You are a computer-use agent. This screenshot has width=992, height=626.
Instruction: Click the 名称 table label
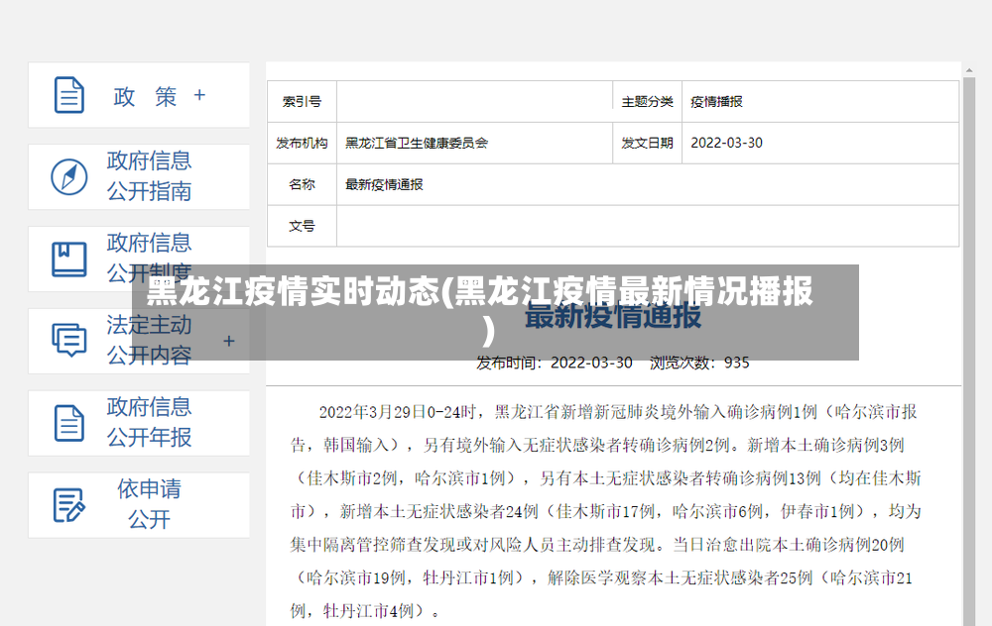tap(302, 184)
